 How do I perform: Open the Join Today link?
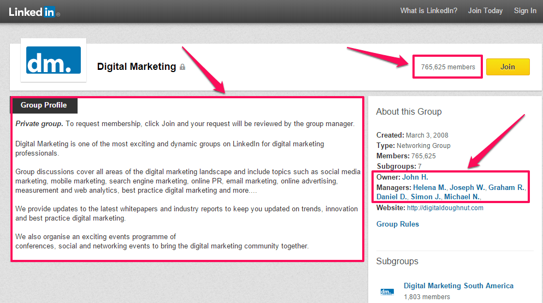pos(485,11)
